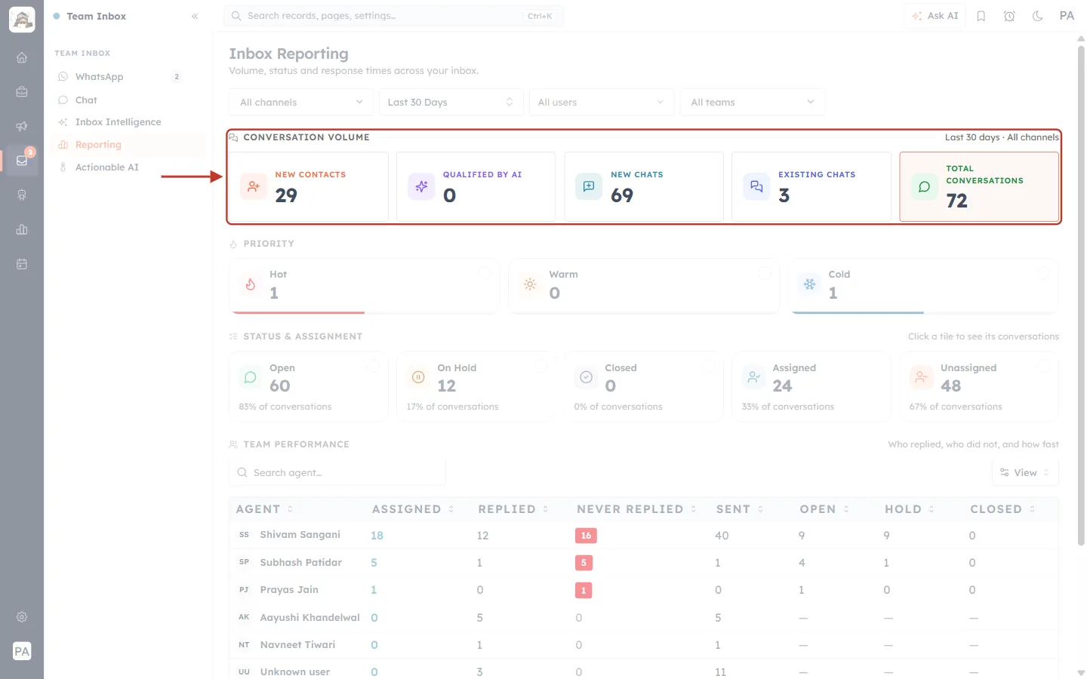Sort table by Assigned column
The width and height of the screenshot is (1087, 679).
[413, 509]
